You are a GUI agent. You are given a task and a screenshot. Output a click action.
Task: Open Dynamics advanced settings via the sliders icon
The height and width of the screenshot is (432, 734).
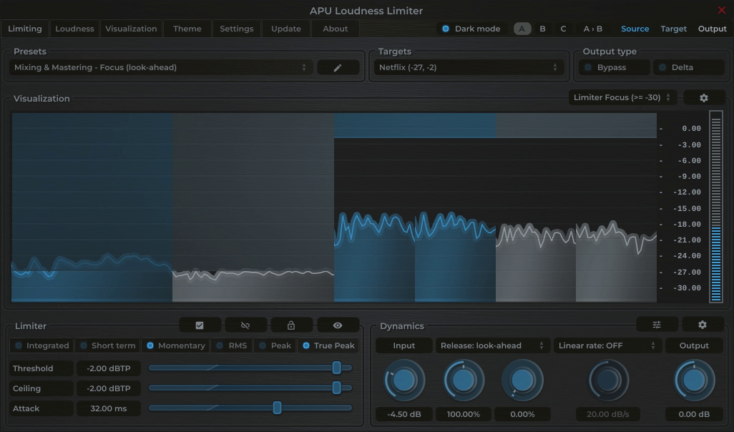point(656,324)
